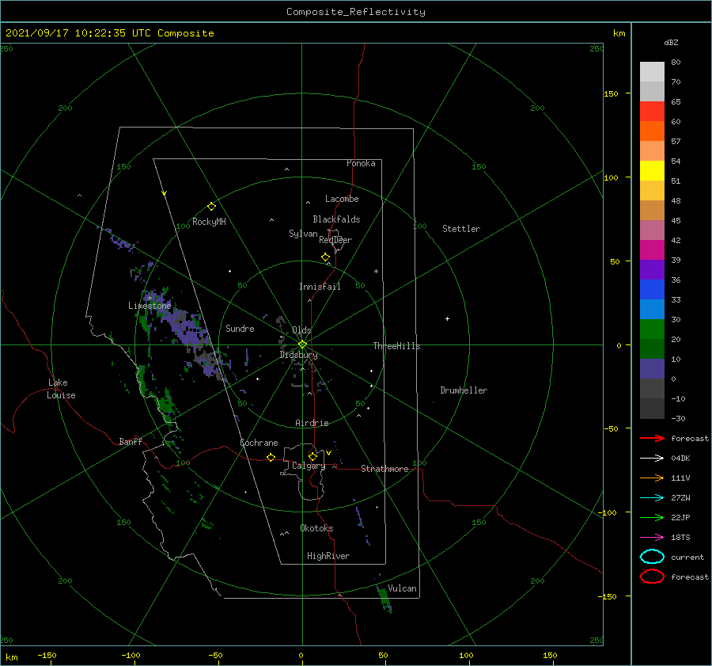Click the green reflectivity echo below Vulcan
Image resolution: width=712 pixels, height=666 pixels.
[384, 598]
